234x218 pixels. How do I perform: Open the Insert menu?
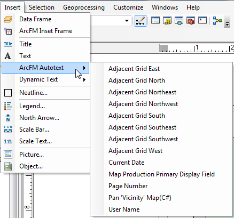12,7
